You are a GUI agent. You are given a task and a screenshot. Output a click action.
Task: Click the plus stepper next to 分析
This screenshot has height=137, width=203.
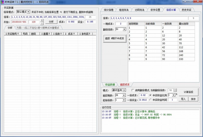coord(42,20)
